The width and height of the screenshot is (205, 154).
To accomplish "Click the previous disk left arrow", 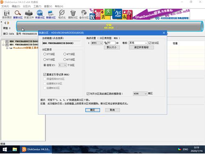I will (x=5, y=23).
